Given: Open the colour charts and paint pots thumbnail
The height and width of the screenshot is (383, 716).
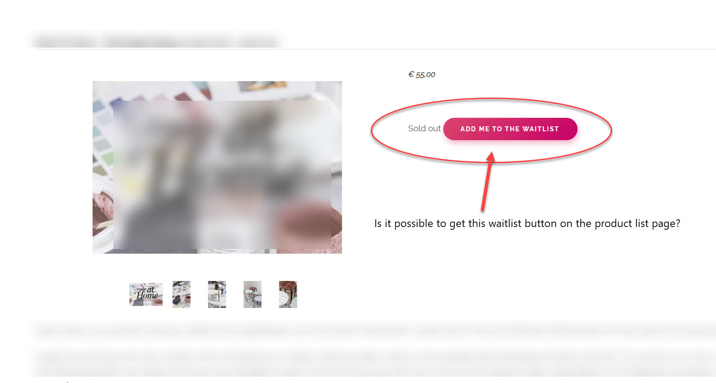Looking at the screenshot, I should pos(182,294).
